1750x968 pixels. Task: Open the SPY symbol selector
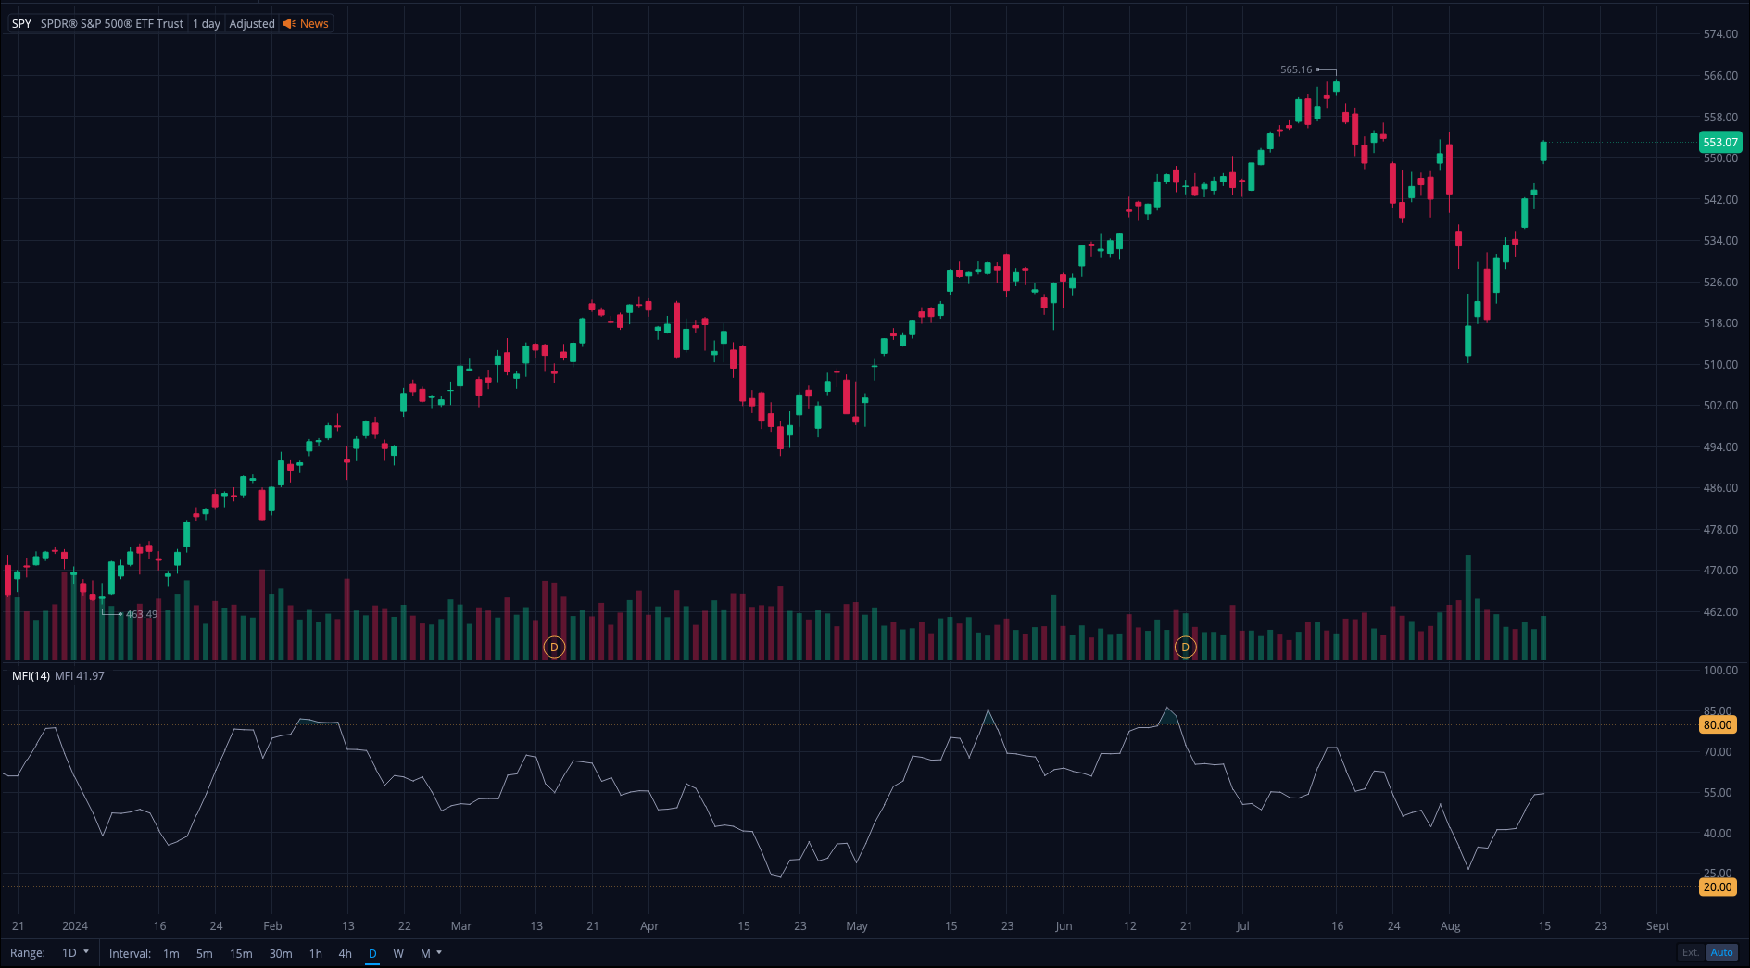point(21,24)
